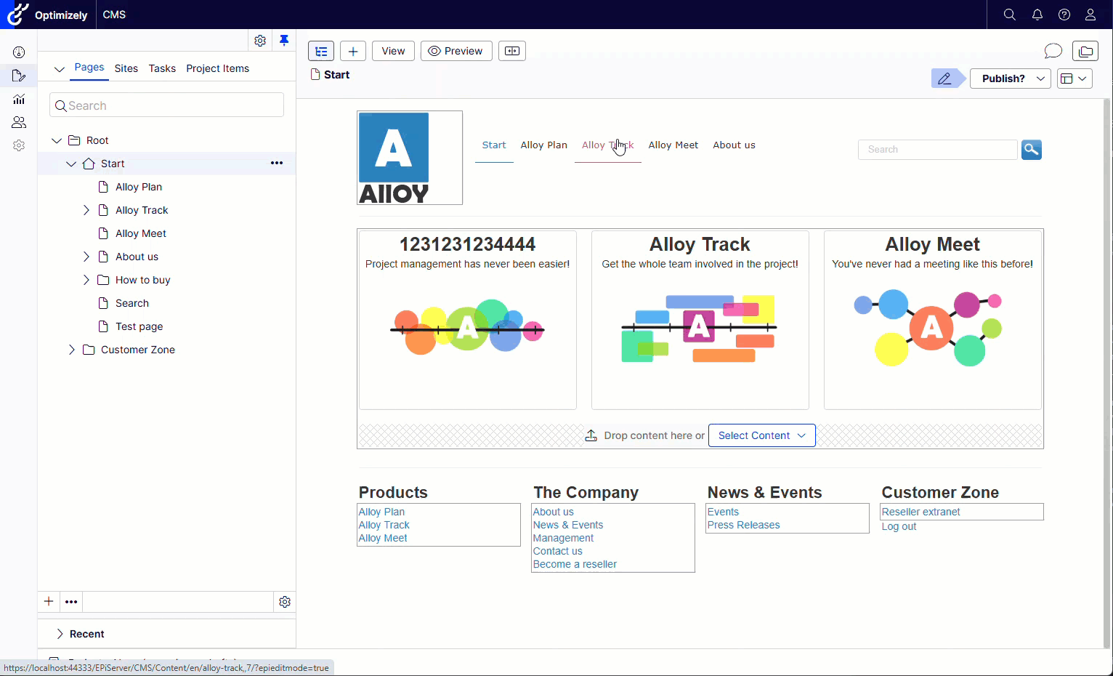
Task: Click the Alloy Meet teaser image
Action: click(928, 328)
